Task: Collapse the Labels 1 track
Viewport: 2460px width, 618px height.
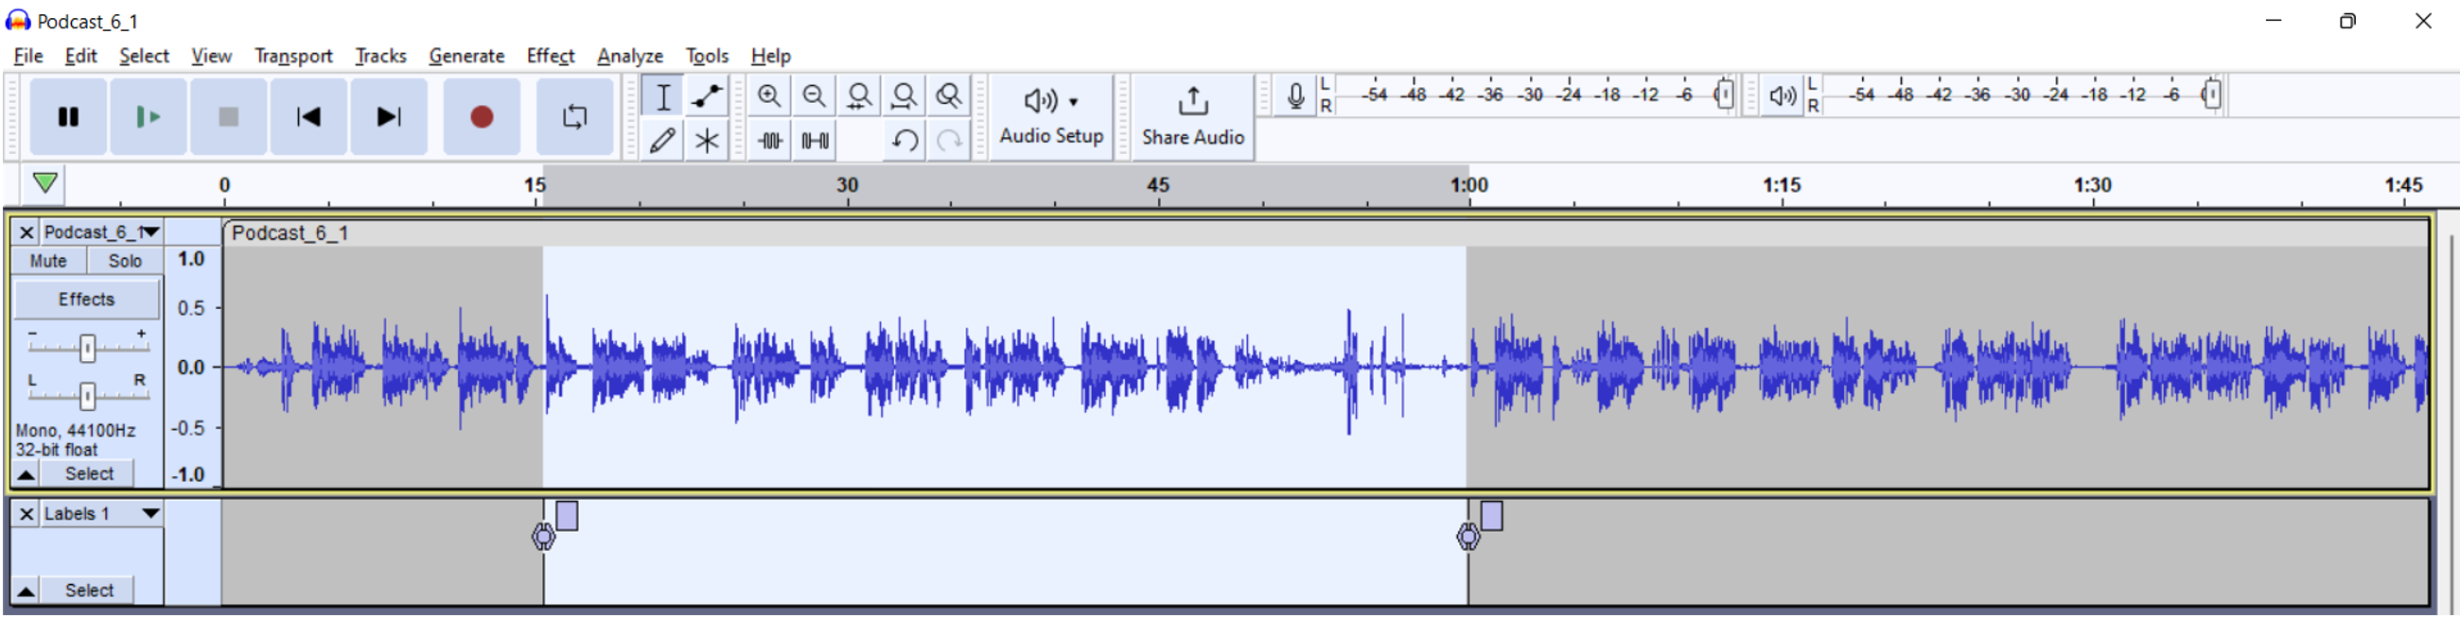Action: (x=26, y=592)
